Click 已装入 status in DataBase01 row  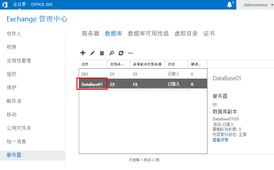[x=174, y=84]
